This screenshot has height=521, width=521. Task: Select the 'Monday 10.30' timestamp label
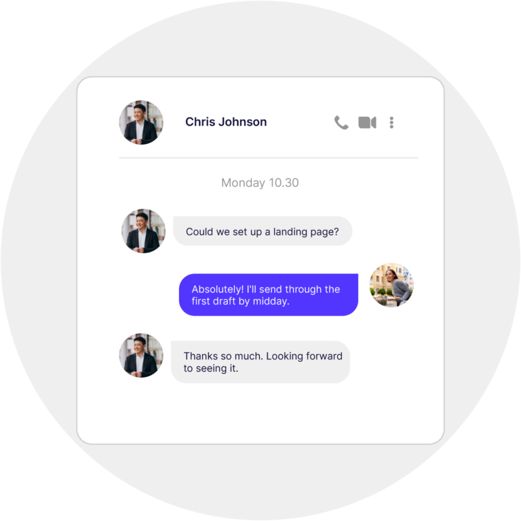(x=260, y=182)
